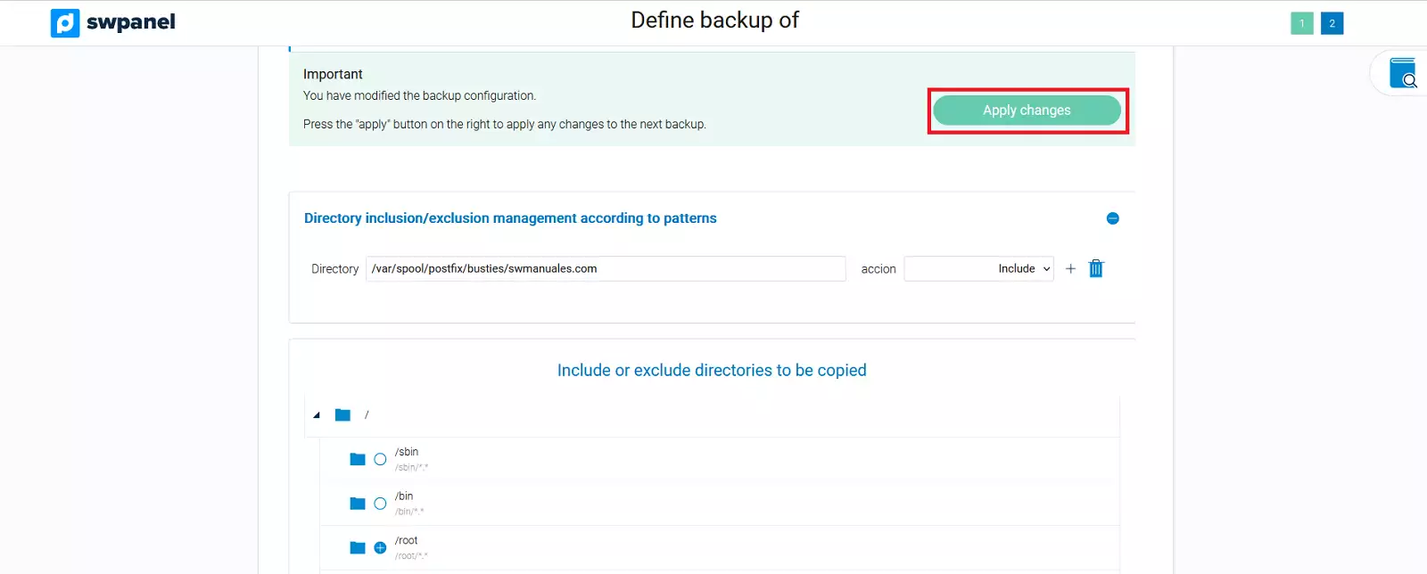Click the root / folder icon
This screenshot has width=1427, height=574.
pyautogui.click(x=342, y=415)
